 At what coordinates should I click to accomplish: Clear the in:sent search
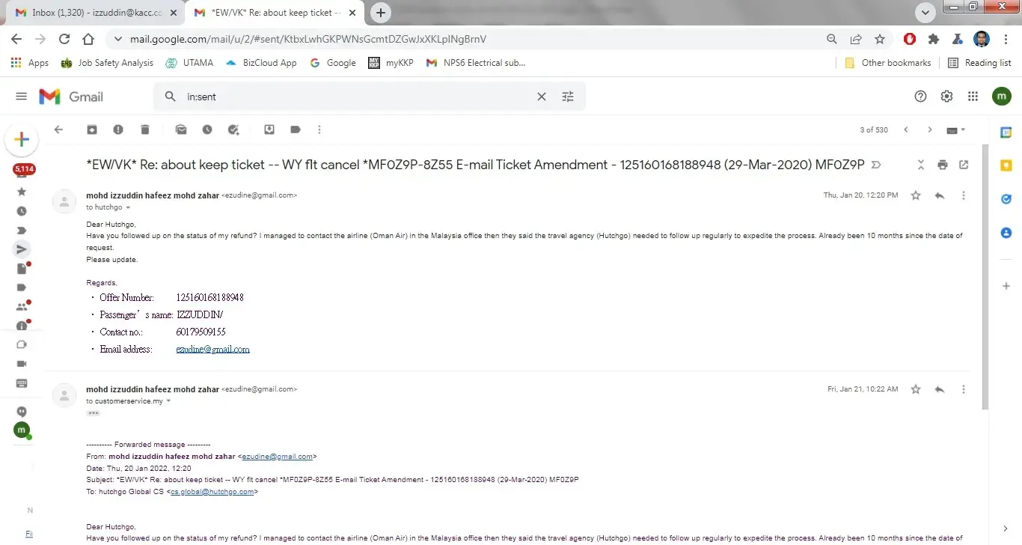[542, 97]
